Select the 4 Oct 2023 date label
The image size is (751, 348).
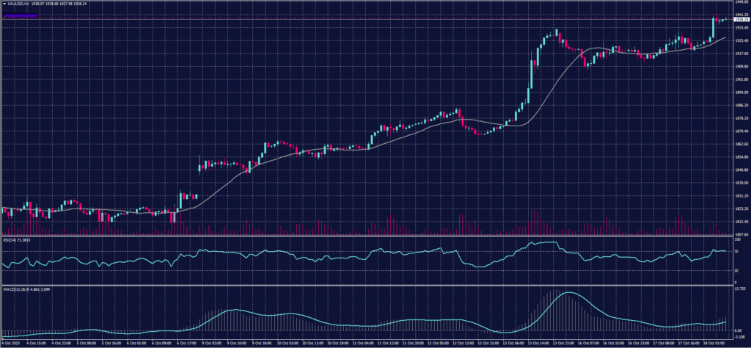(12, 343)
